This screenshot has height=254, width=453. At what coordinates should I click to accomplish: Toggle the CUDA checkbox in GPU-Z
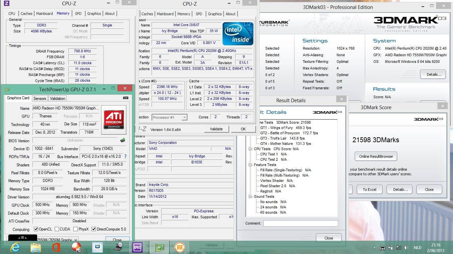57,229
